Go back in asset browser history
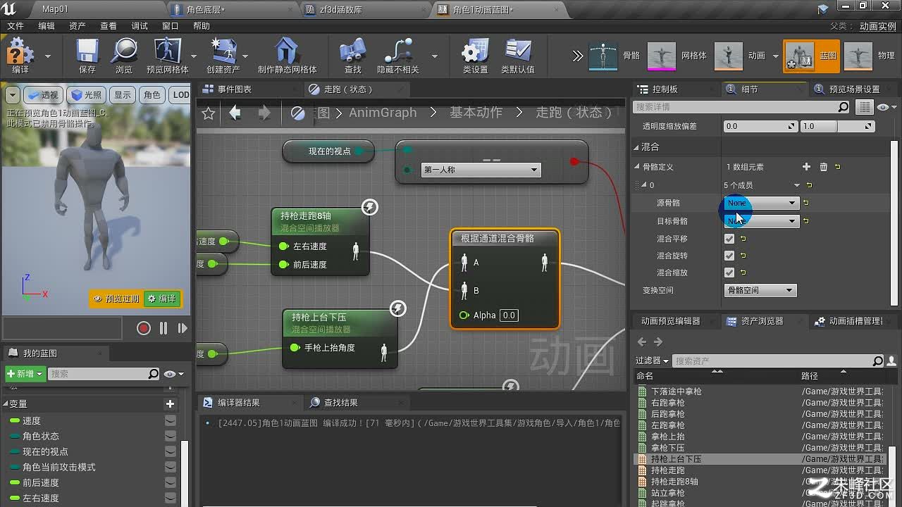 click(x=641, y=342)
